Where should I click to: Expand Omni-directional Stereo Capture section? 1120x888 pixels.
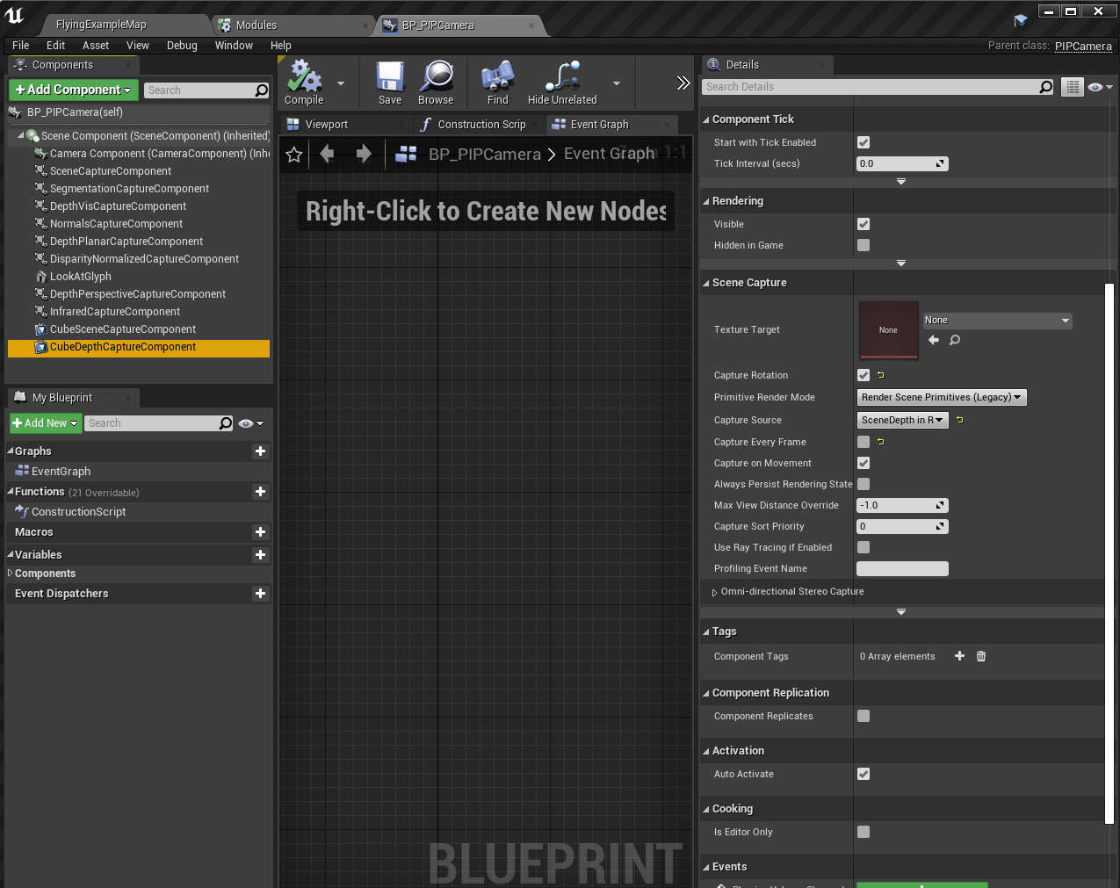[714, 592]
